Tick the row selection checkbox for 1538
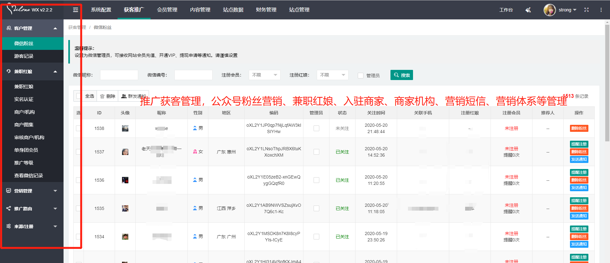 point(78,128)
